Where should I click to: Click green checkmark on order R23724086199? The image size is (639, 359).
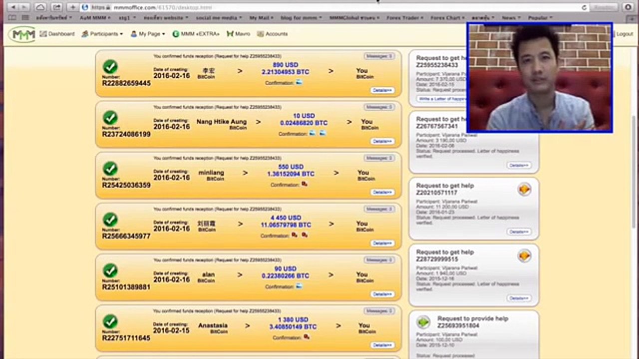coord(110,118)
